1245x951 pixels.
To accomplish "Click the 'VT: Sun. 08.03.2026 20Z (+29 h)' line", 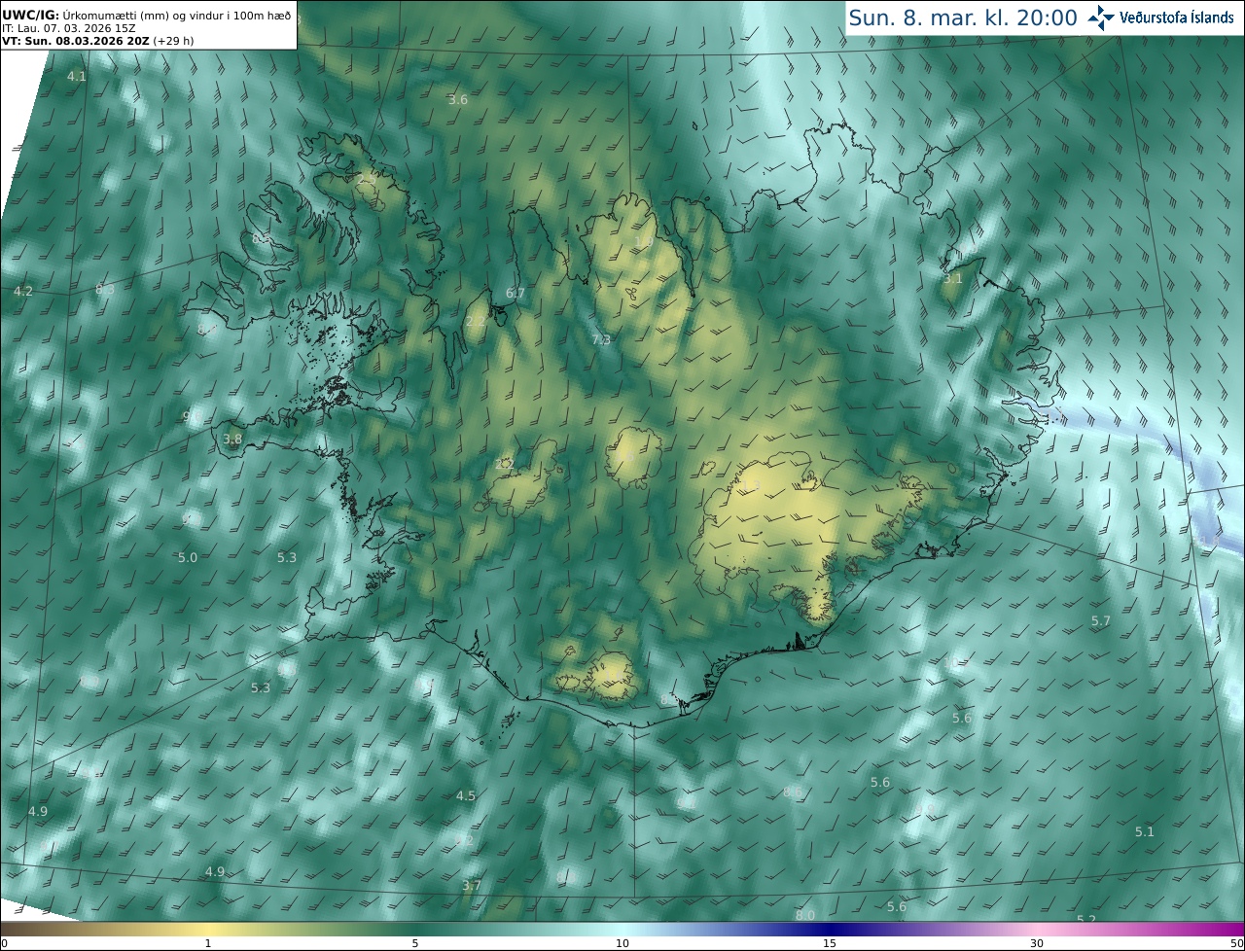I will [x=99, y=41].
